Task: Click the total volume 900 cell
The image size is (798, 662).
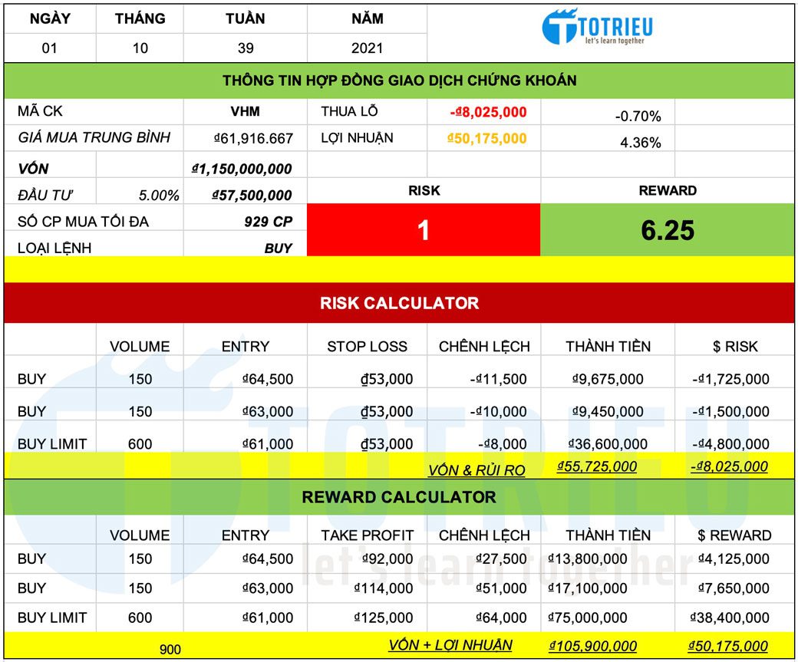Action: point(170,650)
